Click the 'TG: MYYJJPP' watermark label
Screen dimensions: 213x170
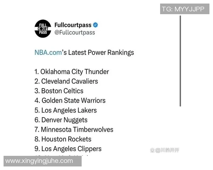[x=183, y=9]
